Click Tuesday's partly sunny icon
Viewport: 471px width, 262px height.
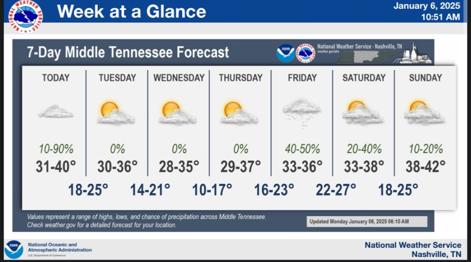pos(115,113)
